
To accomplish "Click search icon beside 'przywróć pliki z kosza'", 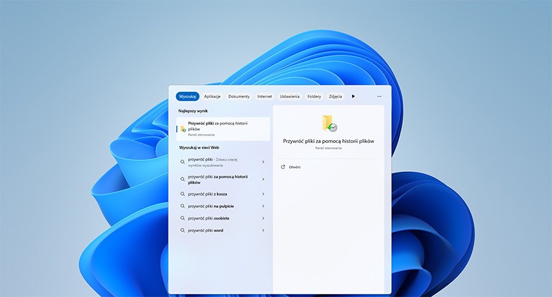I will pos(183,194).
